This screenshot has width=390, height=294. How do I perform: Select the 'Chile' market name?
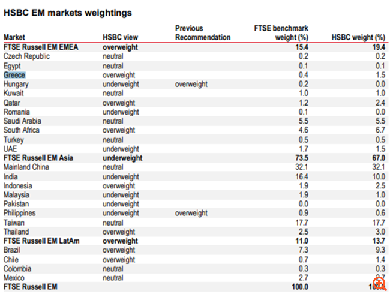[11, 259]
